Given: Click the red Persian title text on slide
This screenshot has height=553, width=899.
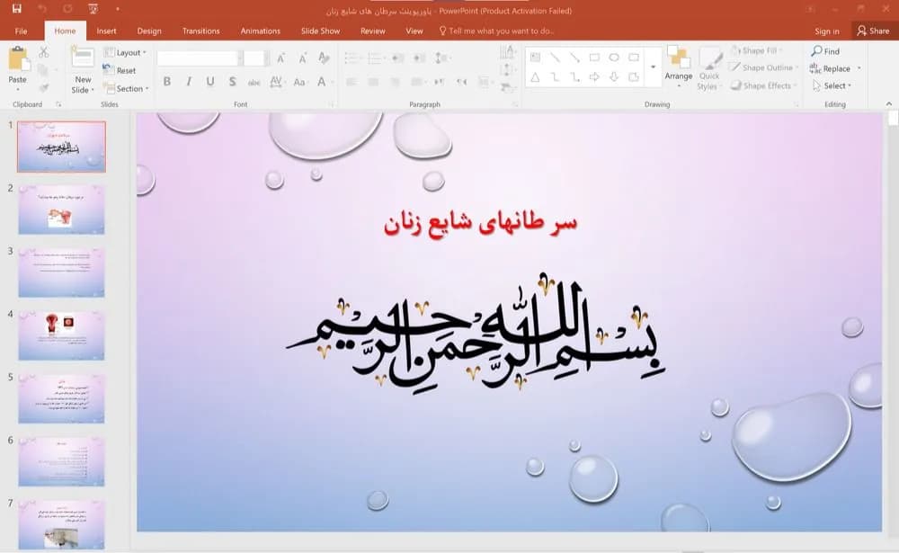Looking at the screenshot, I should [480, 223].
